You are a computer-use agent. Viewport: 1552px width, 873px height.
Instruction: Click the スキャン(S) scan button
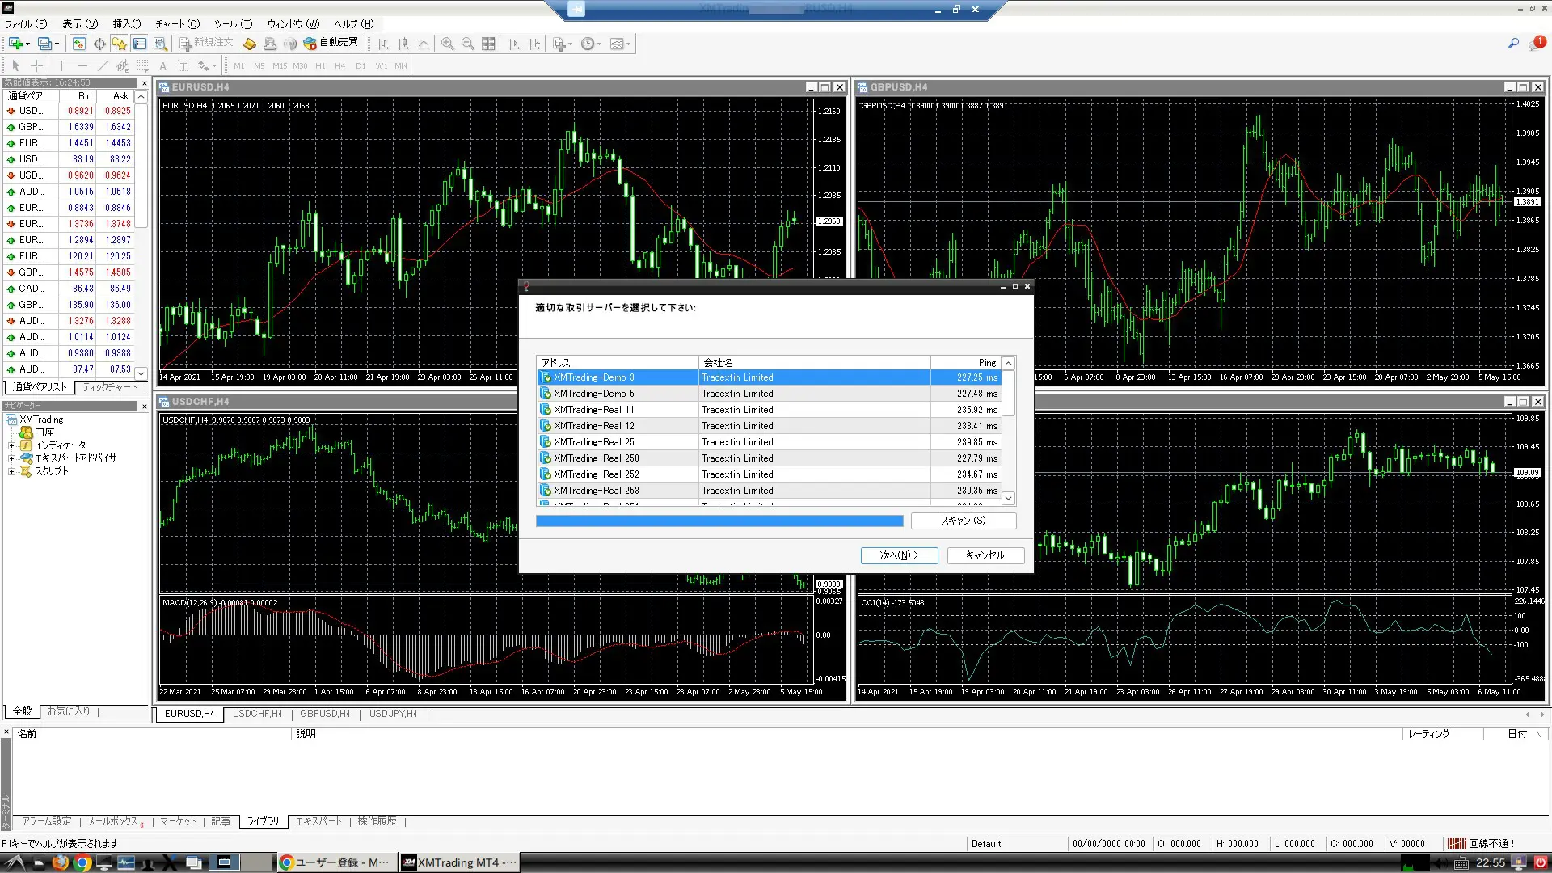tap(963, 521)
